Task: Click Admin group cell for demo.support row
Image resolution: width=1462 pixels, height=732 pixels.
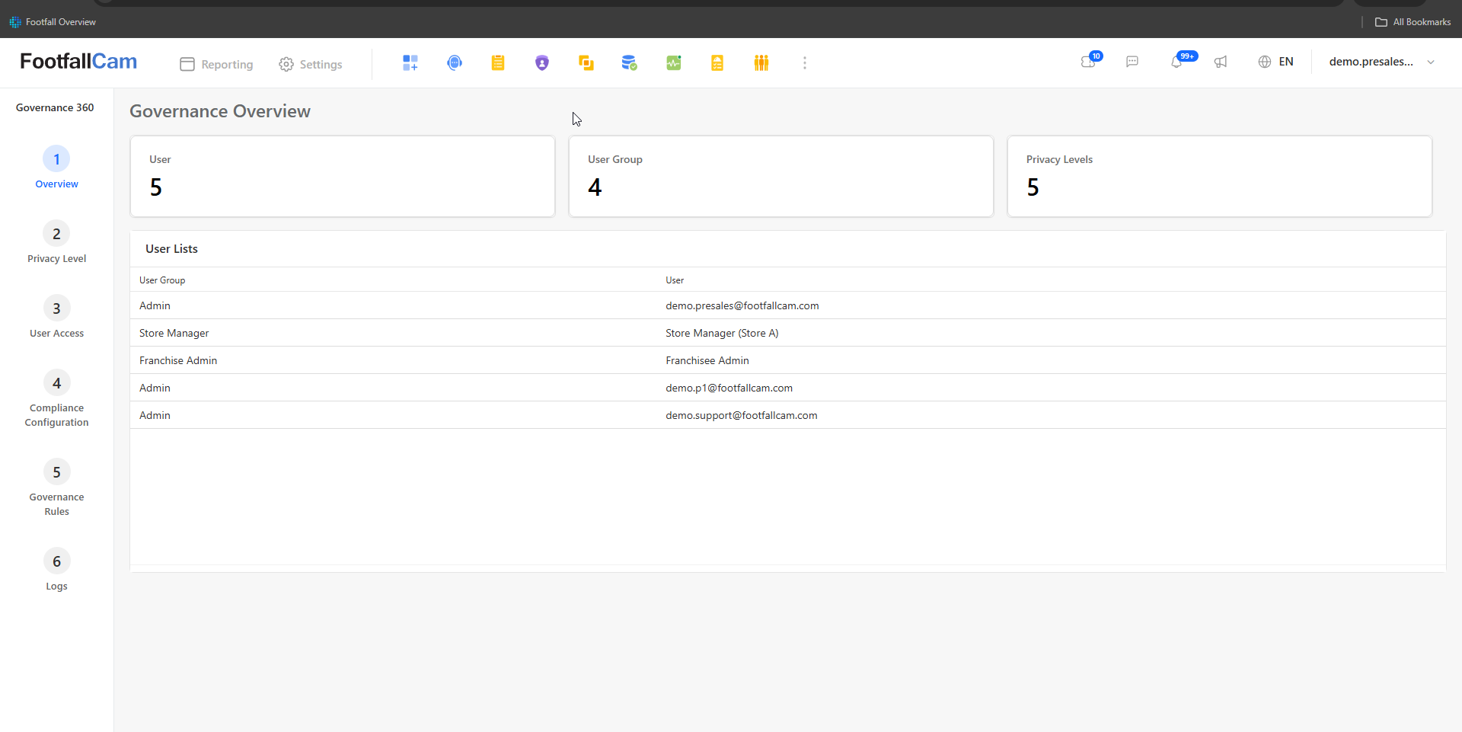Action: tap(155, 415)
